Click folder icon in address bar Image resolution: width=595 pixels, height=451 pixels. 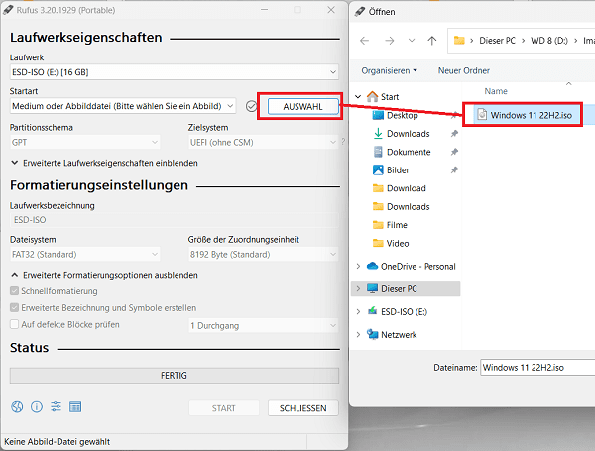tap(459, 40)
